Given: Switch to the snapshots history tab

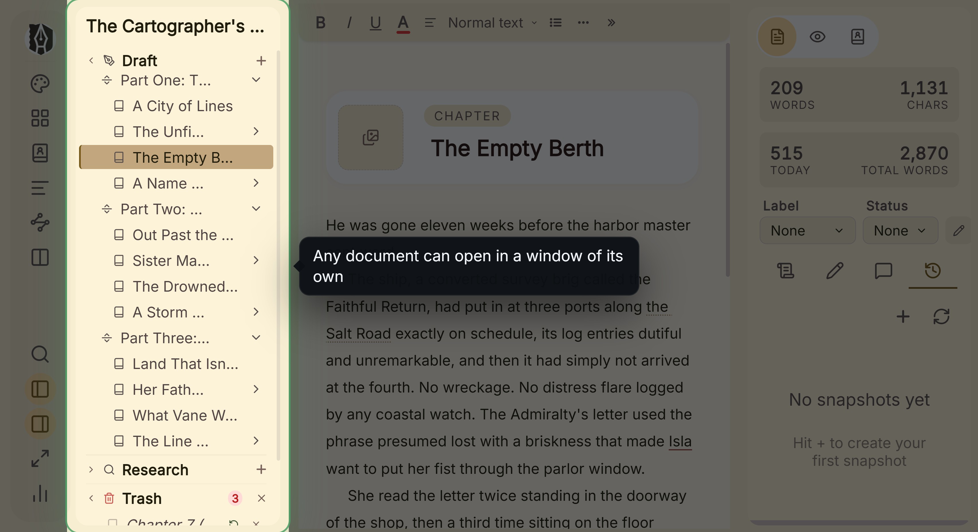Looking at the screenshot, I should 933,271.
